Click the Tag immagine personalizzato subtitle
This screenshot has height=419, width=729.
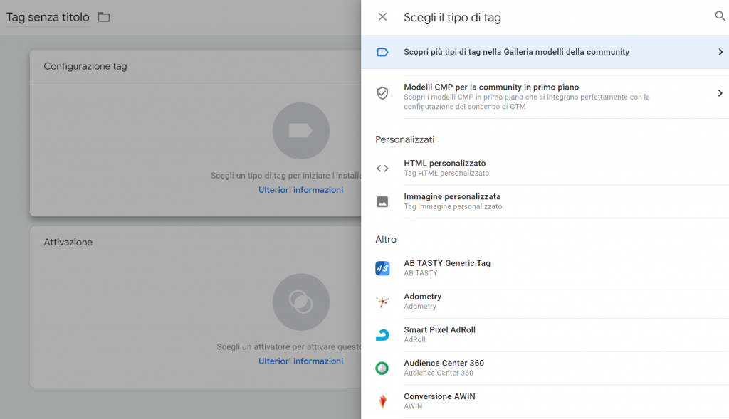coord(453,207)
